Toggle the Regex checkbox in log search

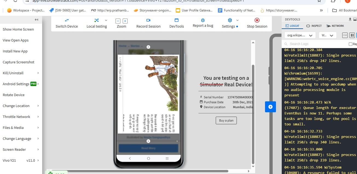pos(350,44)
